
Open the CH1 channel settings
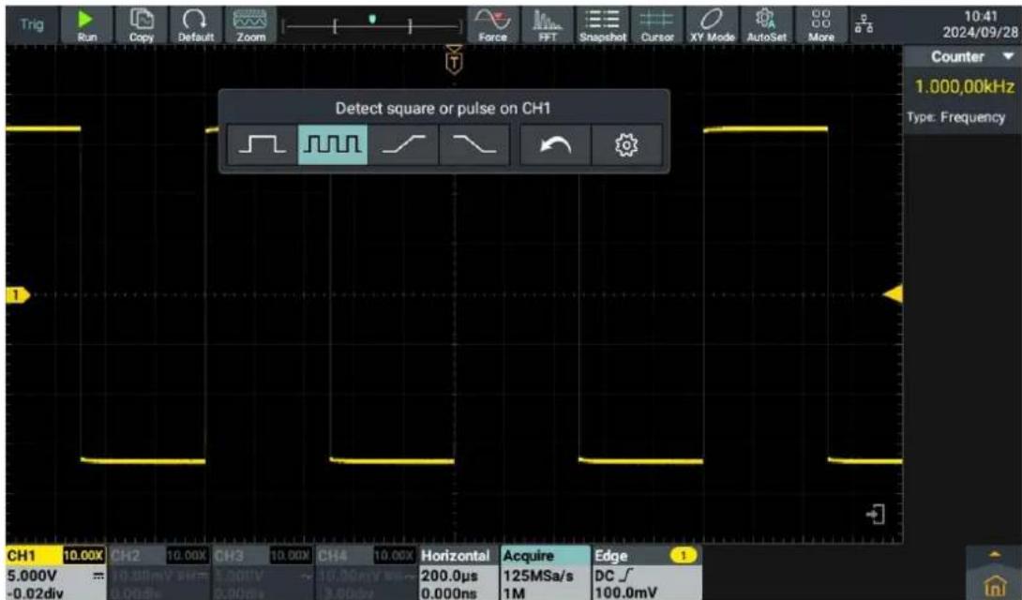click(x=55, y=573)
